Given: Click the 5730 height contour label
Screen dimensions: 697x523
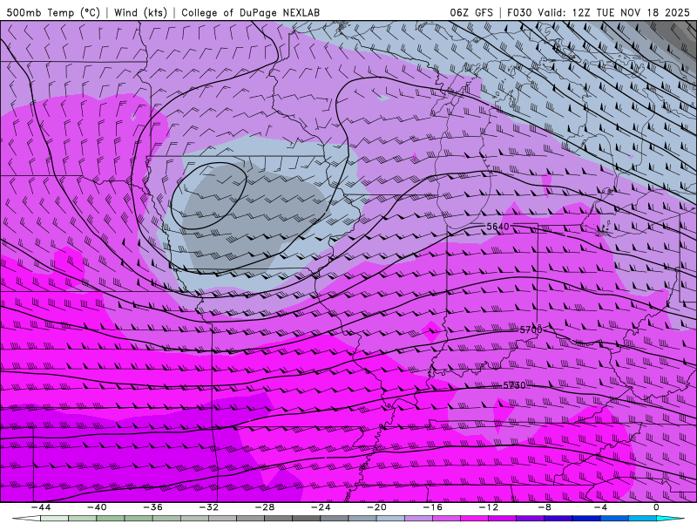Looking at the screenshot, I should 514,385.
